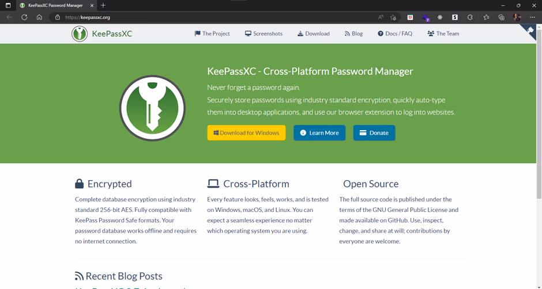This screenshot has height=289, width=542.
Task: Open a new tab with plus icon
Action: [x=103, y=6]
